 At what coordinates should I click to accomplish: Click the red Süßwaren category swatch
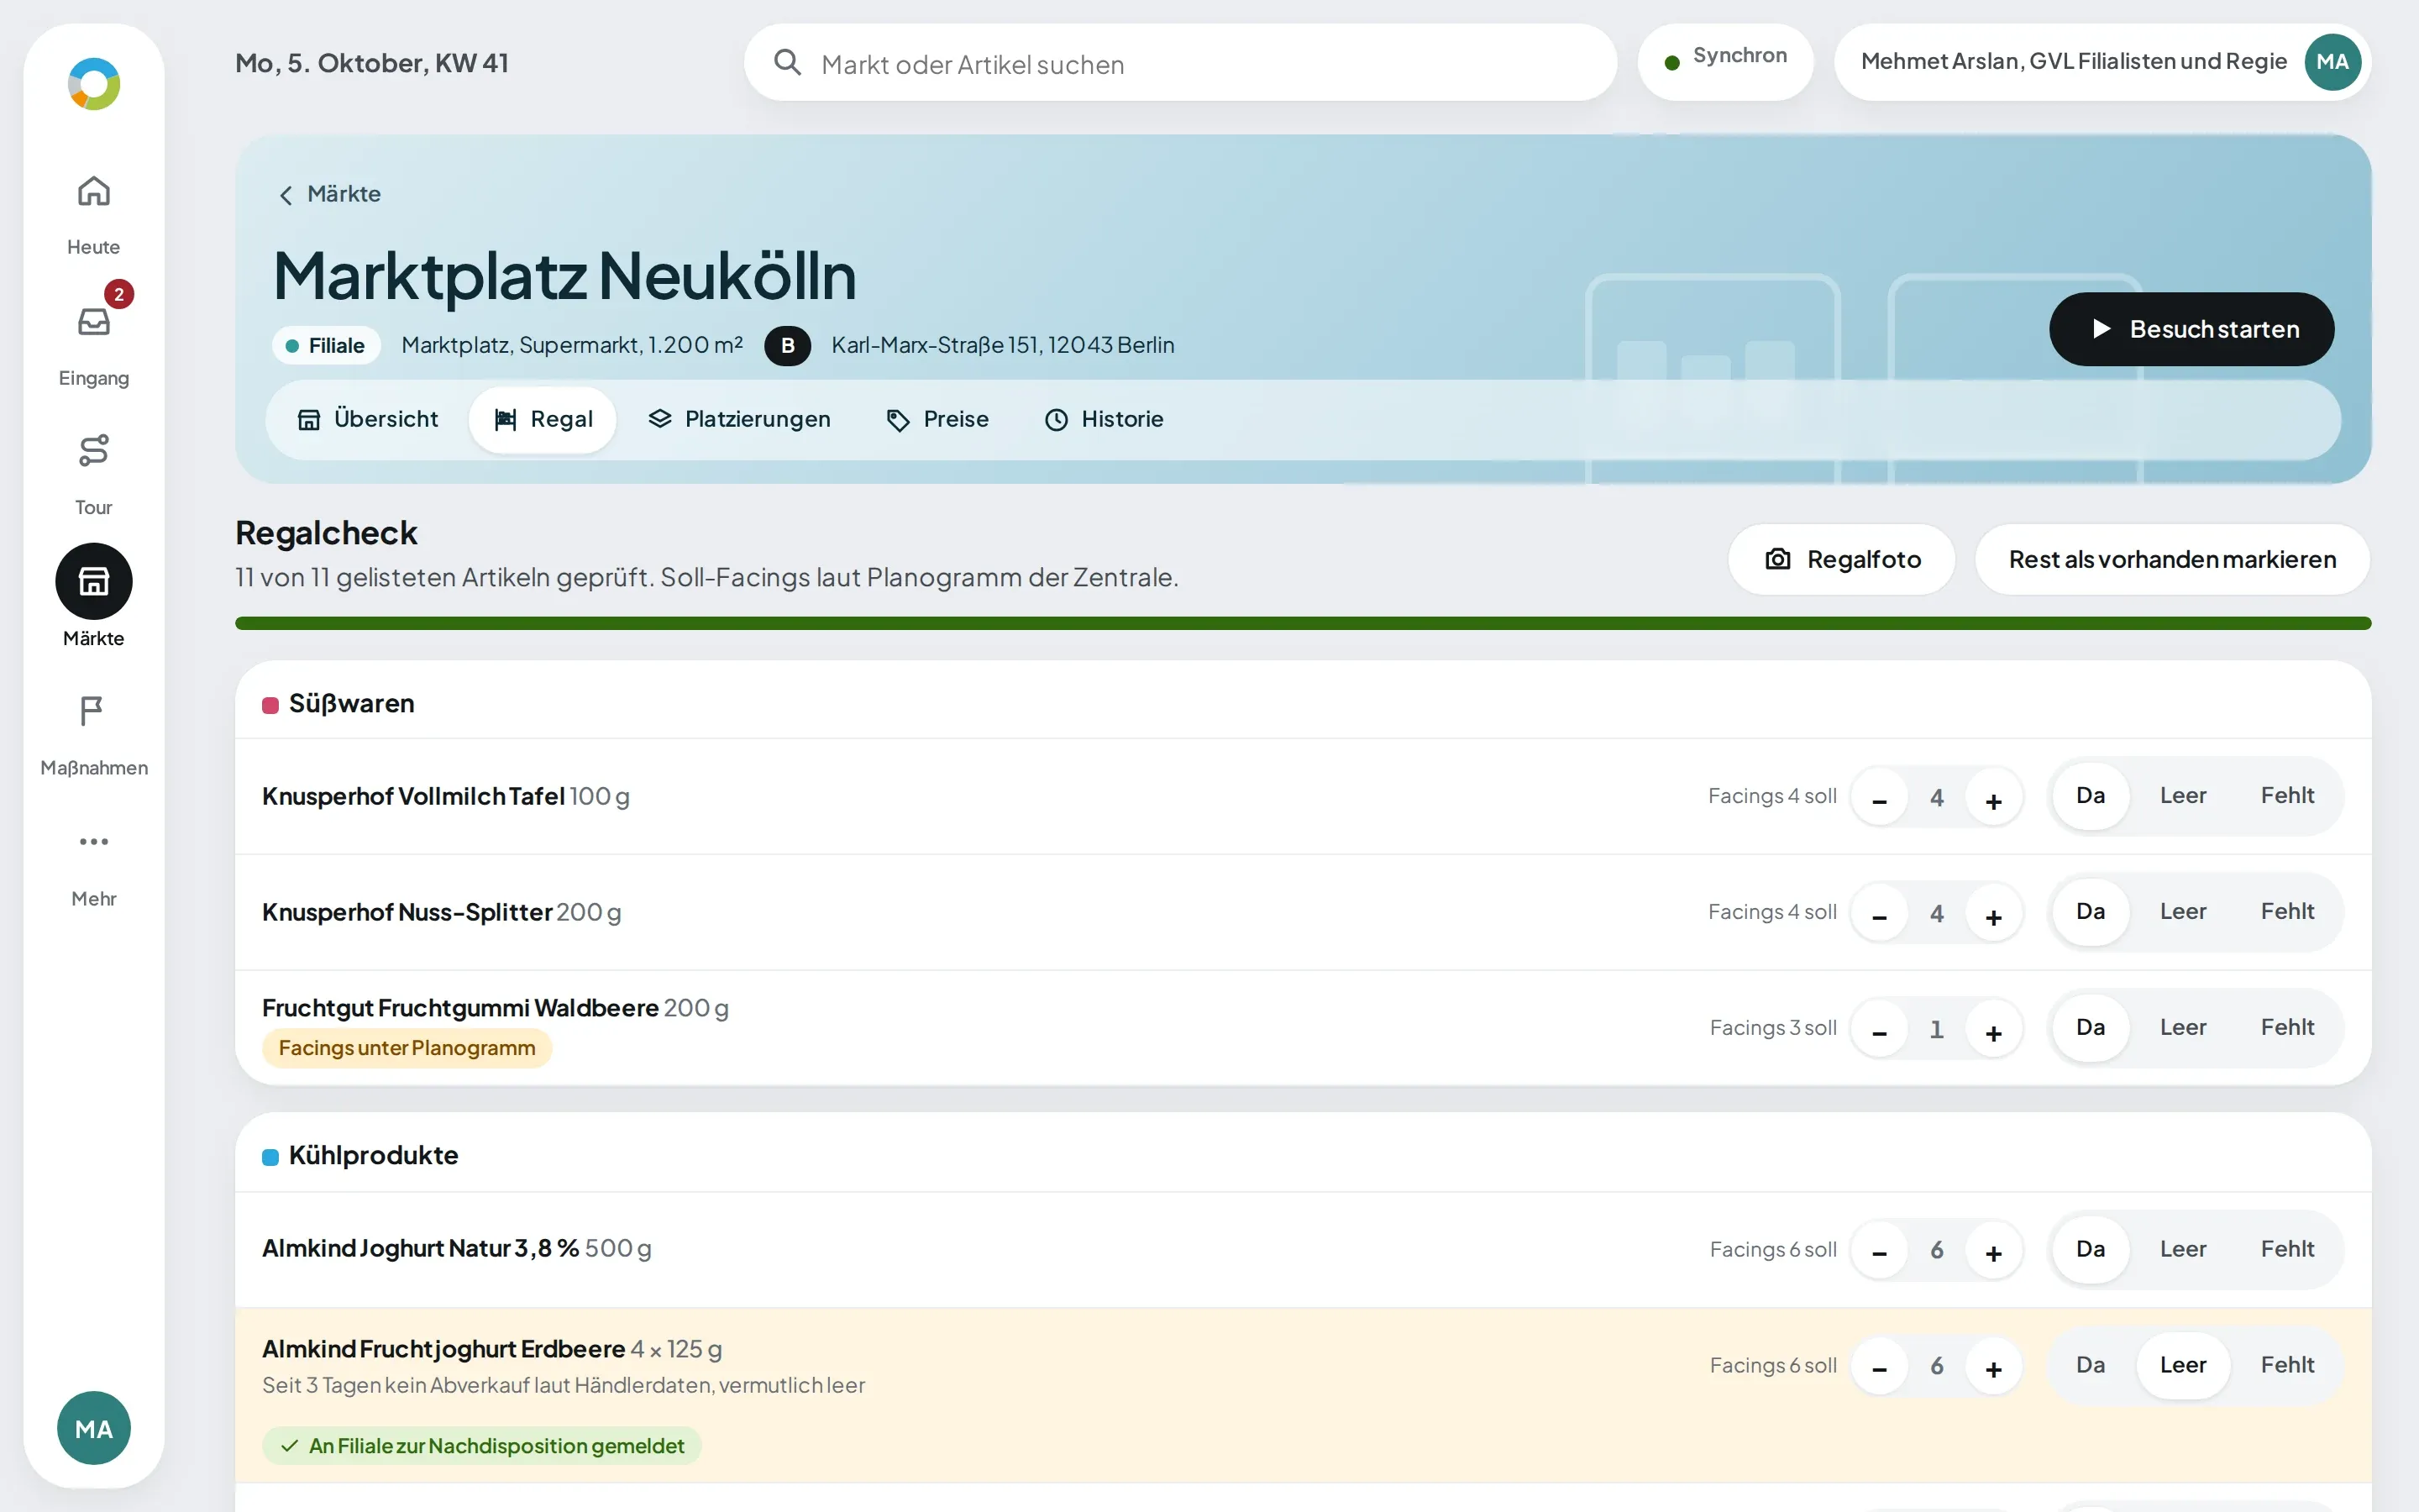(270, 706)
